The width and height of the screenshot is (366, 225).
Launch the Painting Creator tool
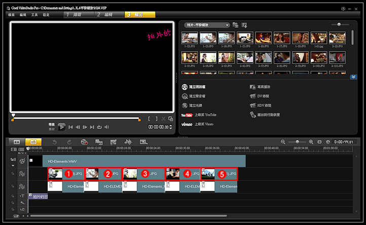click(x=114, y=142)
